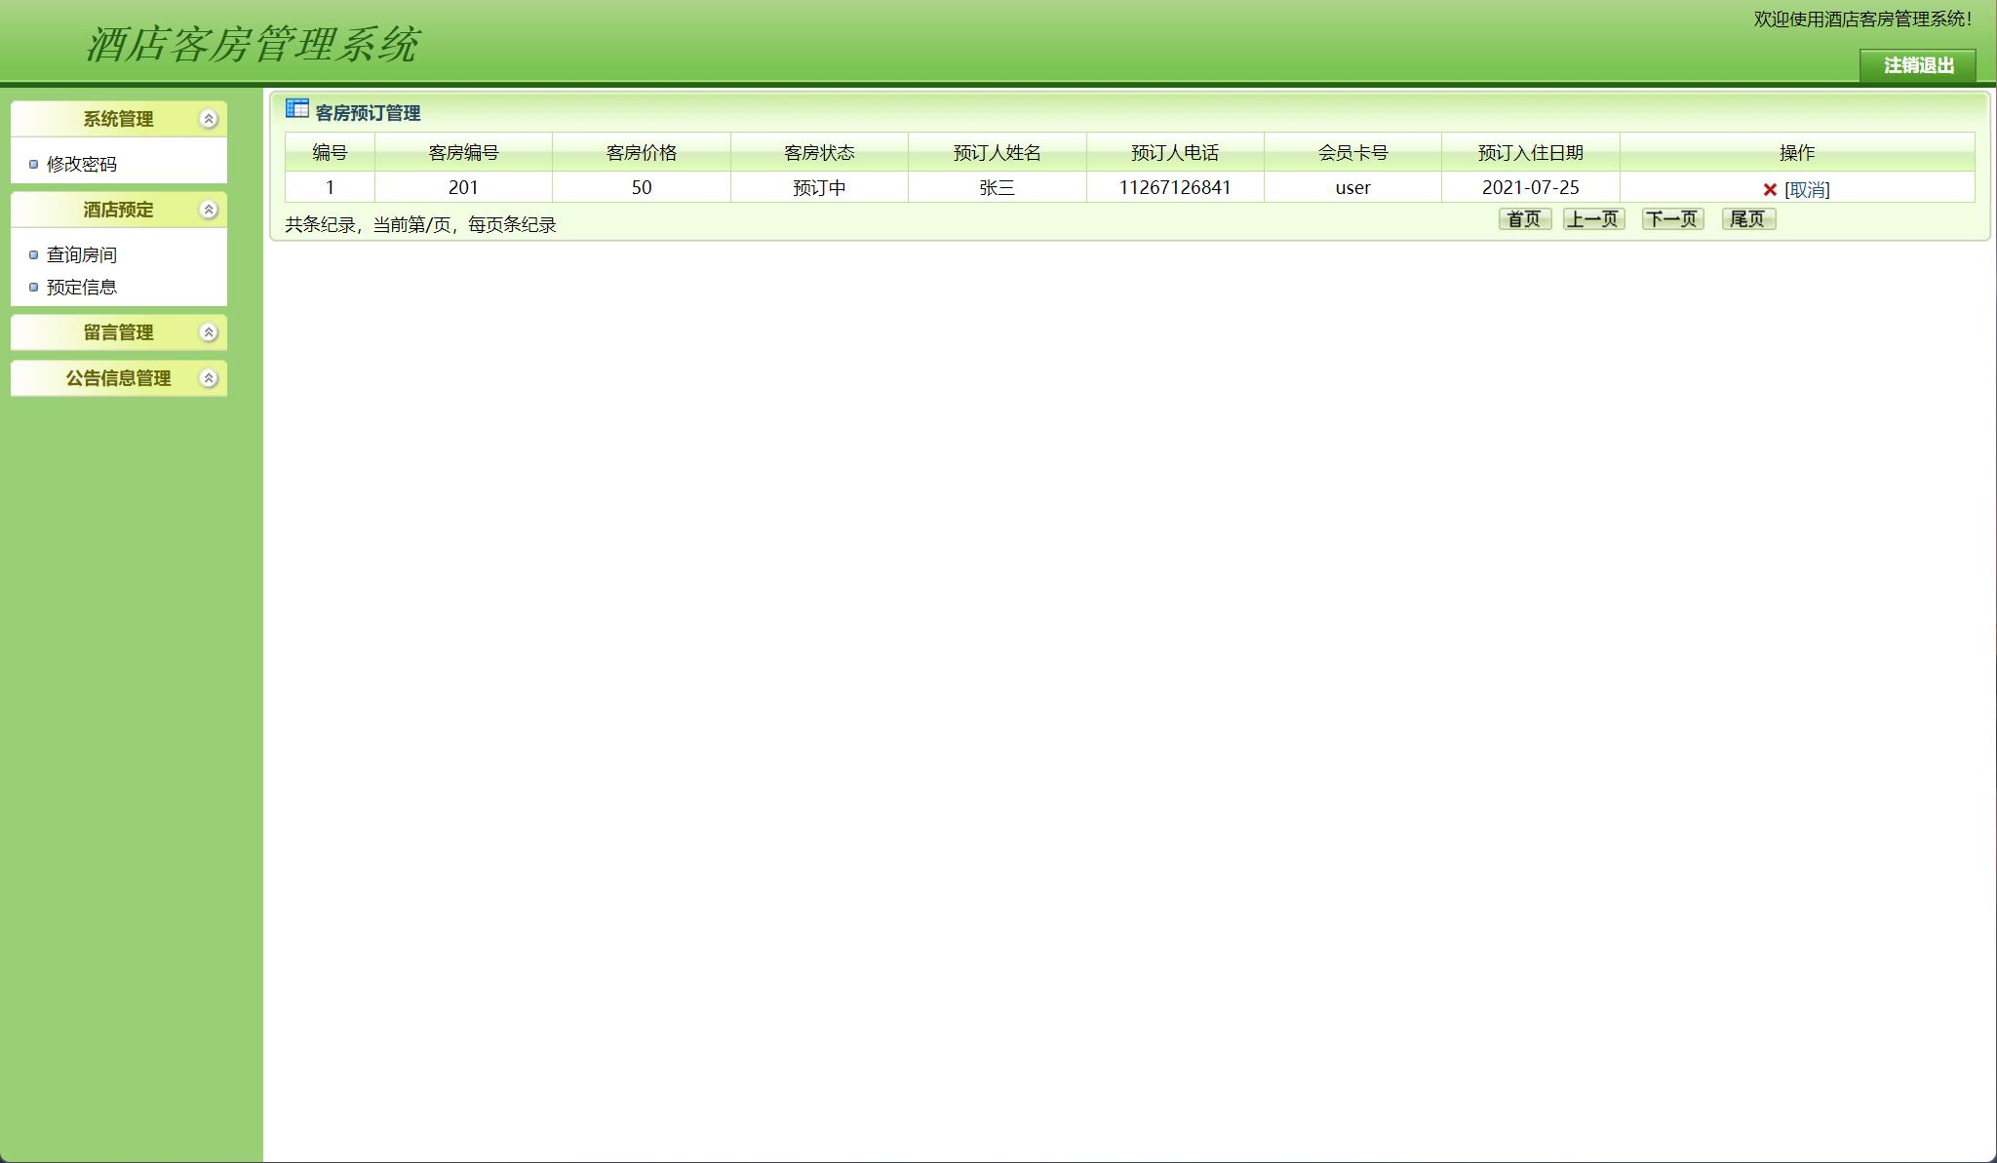
Task: Click the 尾页 pagination button
Action: click(1747, 219)
